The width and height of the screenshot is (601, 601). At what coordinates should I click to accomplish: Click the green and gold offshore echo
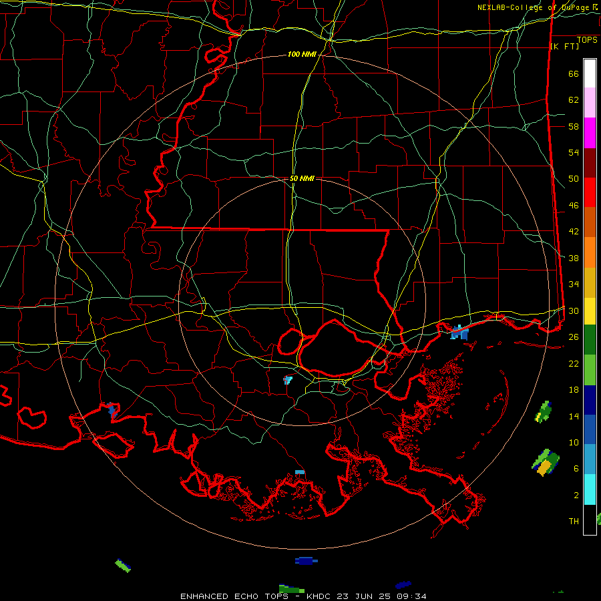546,462
